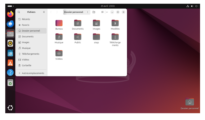The image size is (205, 120).
Task: Open Favoris in the sidebar
Action: [31, 25]
